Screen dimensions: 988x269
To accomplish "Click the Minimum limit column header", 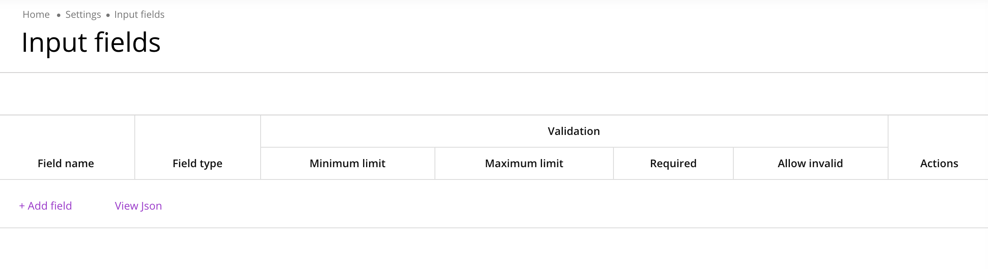I will [347, 163].
